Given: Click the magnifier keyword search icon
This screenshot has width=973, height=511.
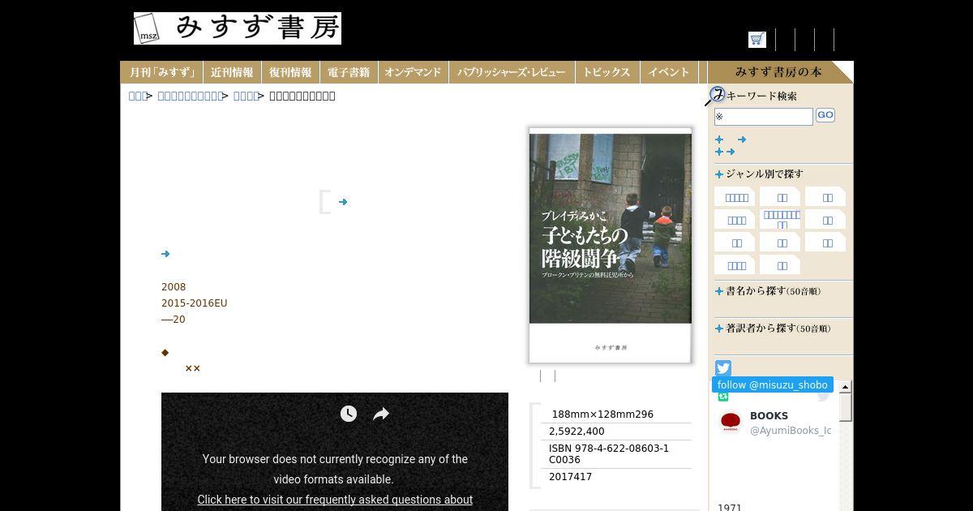Looking at the screenshot, I should pyautogui.click(x=714, y=97).
